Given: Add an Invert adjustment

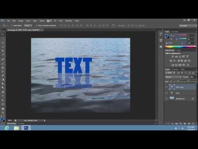Looking at the screenshot, I should [x=173, y=65].
